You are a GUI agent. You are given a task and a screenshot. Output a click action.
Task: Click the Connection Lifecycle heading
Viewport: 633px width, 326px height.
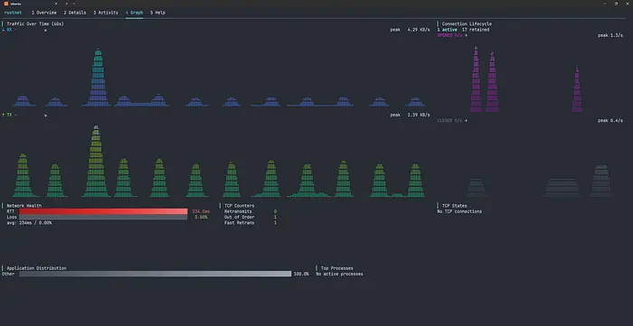467,23
